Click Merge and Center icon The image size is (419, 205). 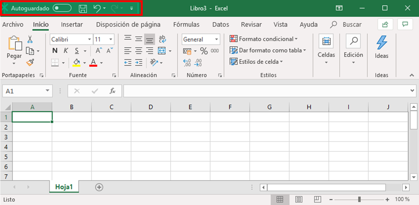(162, 51)
